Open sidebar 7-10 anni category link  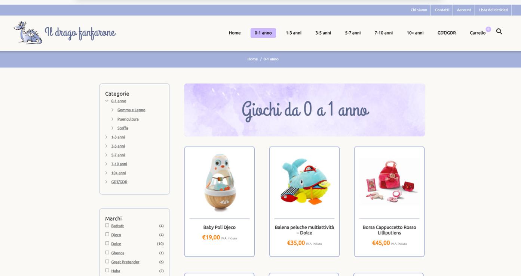(x=119, y=164)
